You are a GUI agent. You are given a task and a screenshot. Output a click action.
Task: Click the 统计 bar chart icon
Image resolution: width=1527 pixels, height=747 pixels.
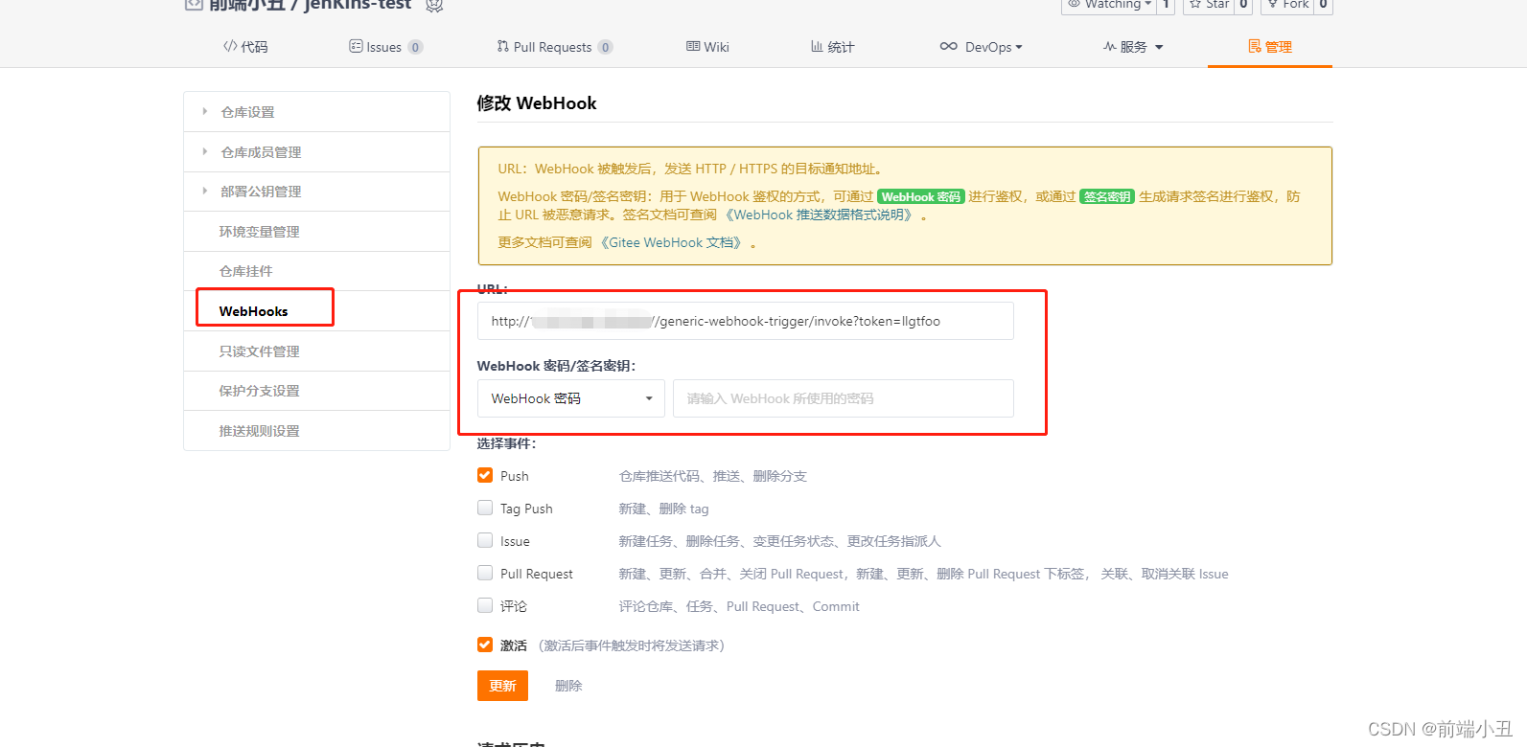(x=817, y=46)
